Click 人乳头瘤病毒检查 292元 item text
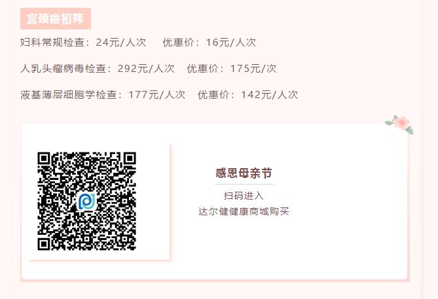Image resolution: width=438 pixels, height=299 pixels. [x=98, y=69]
